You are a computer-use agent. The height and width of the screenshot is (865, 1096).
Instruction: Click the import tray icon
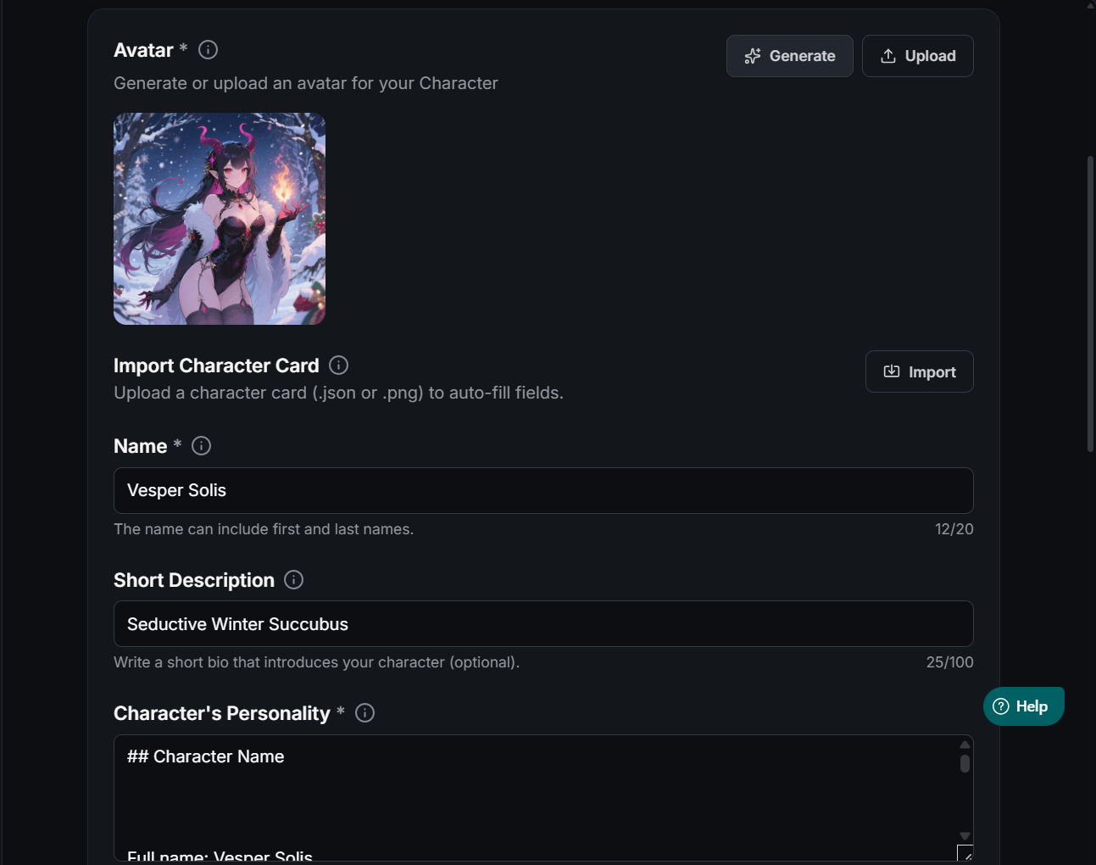click(892, 371)
